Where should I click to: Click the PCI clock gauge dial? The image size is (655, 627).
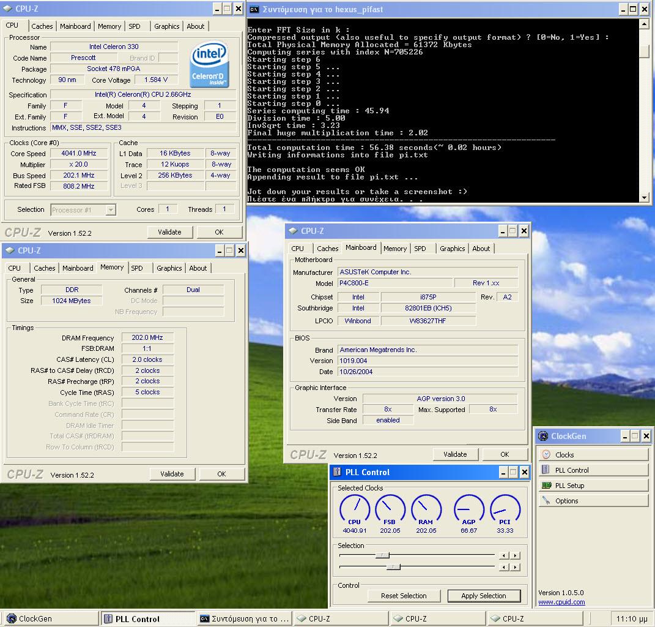coord(505,508)
